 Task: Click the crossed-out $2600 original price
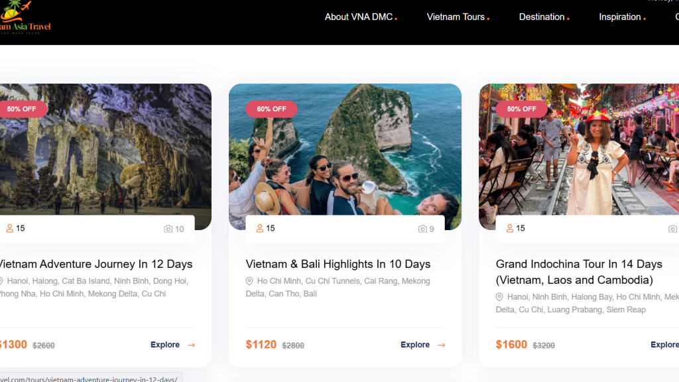point(44,346)
